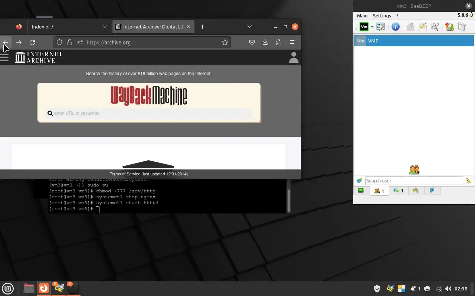Image resolution: width=475 pixels, height=296 pixels.
Task: Expand the list all tabs chevron
Action: click(x=250, y=27)
